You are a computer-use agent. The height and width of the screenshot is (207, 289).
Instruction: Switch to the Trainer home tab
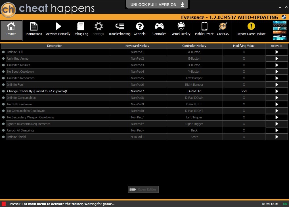click(x=11, y=30)
